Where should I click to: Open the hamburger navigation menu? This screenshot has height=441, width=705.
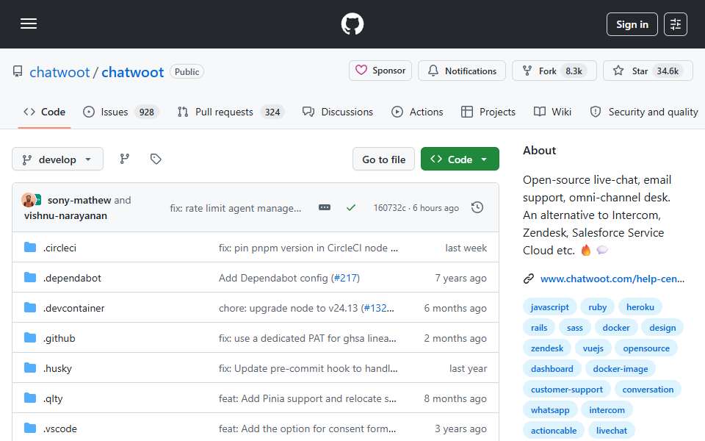tap(29, 24)
